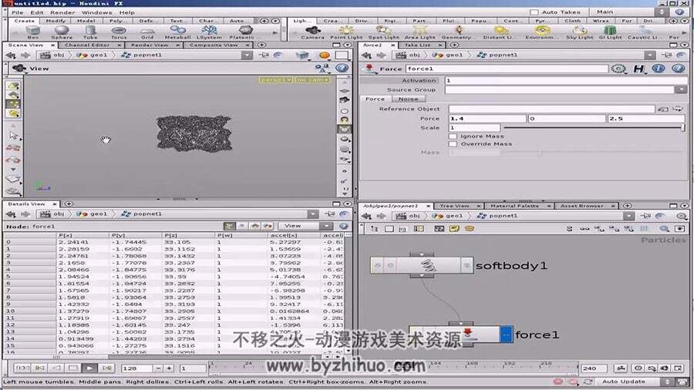Switch to the Channel Editor tab

pos(87,45)
